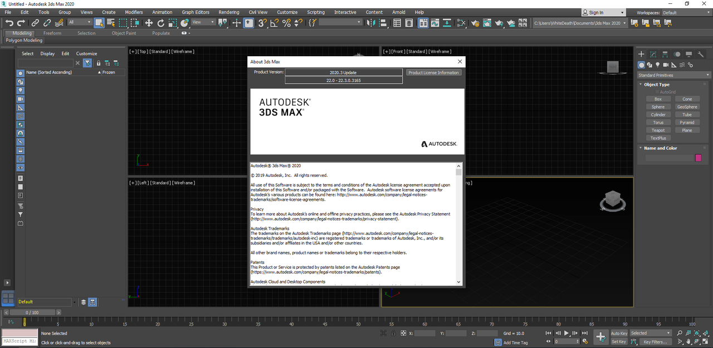Click the Select and Place tool

[184, 23]
